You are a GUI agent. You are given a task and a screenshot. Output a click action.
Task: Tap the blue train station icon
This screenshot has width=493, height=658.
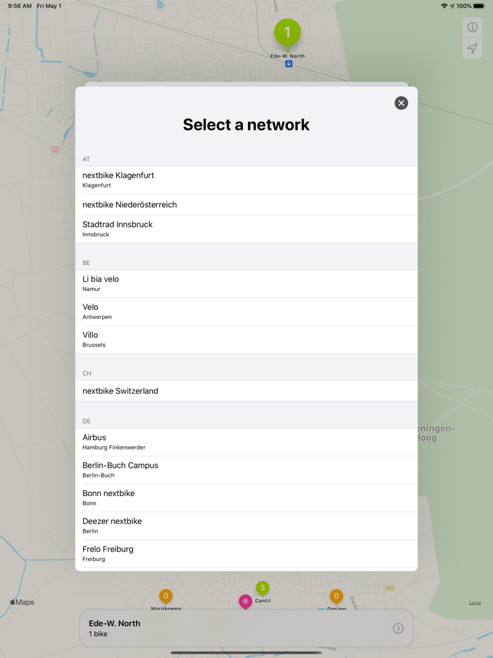point(289,64)
